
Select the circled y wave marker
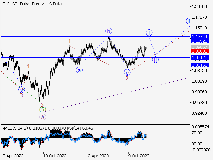pyautogui.click(x=21, y=90)
